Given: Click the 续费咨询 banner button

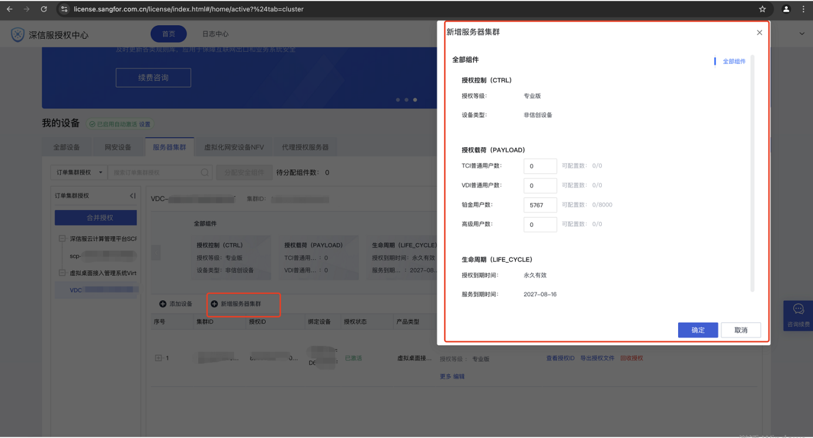Looking at the screenshot, I should (153, 77).
